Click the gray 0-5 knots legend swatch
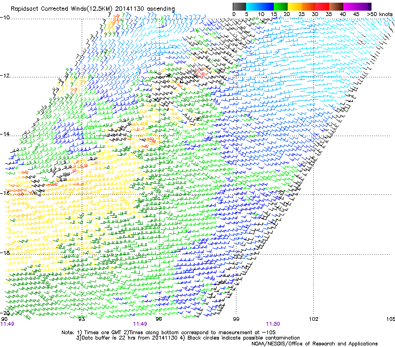Viewport: 395px width, 347px height. 239,6
